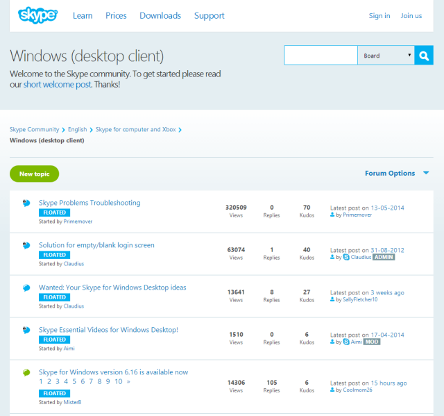Click the search magnifier button
This screenshot has width=444, height=416.
click(x=424, y=56)
